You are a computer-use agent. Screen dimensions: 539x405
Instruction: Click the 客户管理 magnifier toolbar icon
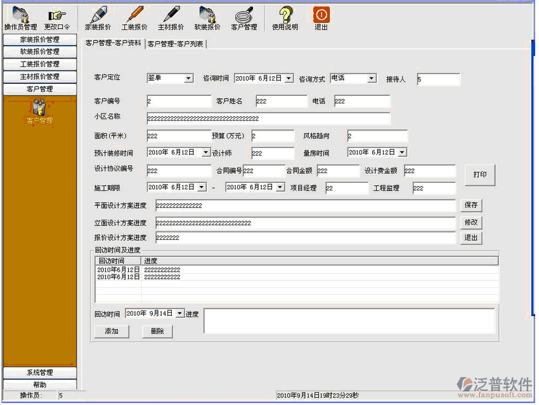coord(244,15)
